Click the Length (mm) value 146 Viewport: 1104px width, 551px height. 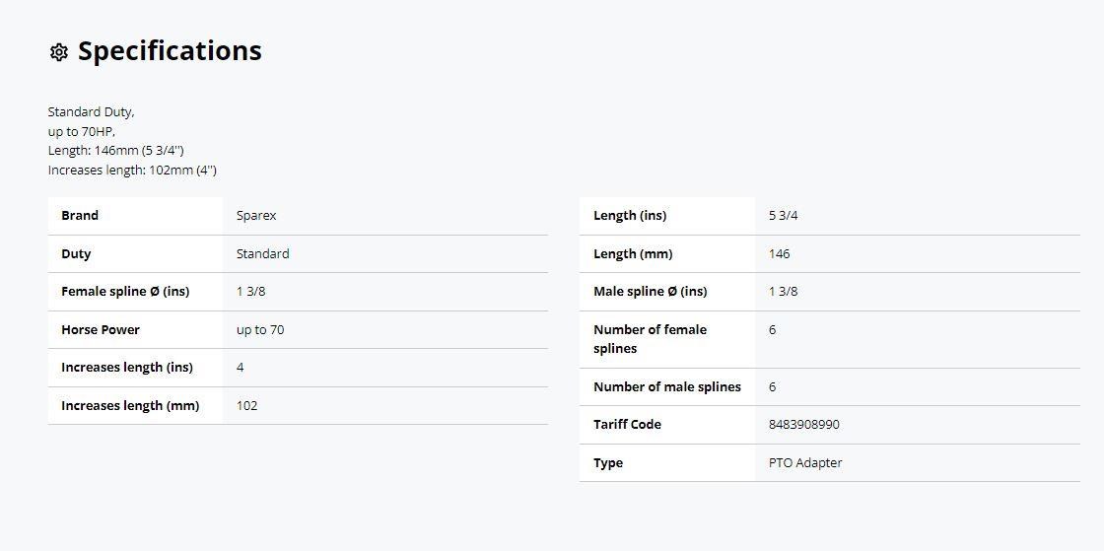[780, 254]
